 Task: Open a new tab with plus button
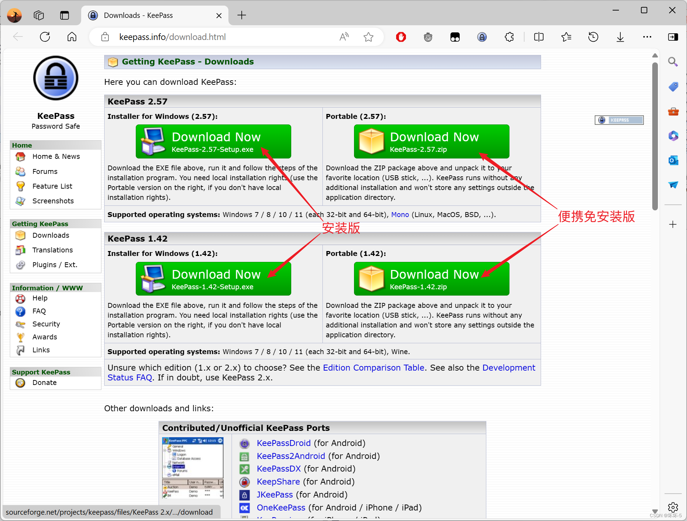pos(242,15)
